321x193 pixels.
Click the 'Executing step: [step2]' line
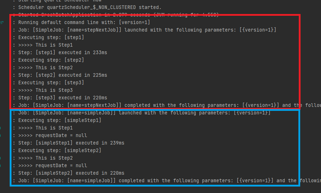51,60
